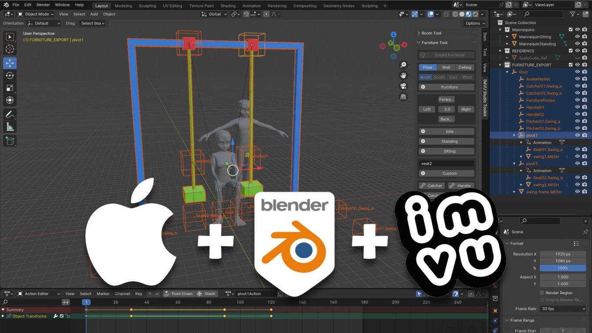Open the File menu
The width and height of the screenshot is (592, 333).
click(x=16, y=5)
